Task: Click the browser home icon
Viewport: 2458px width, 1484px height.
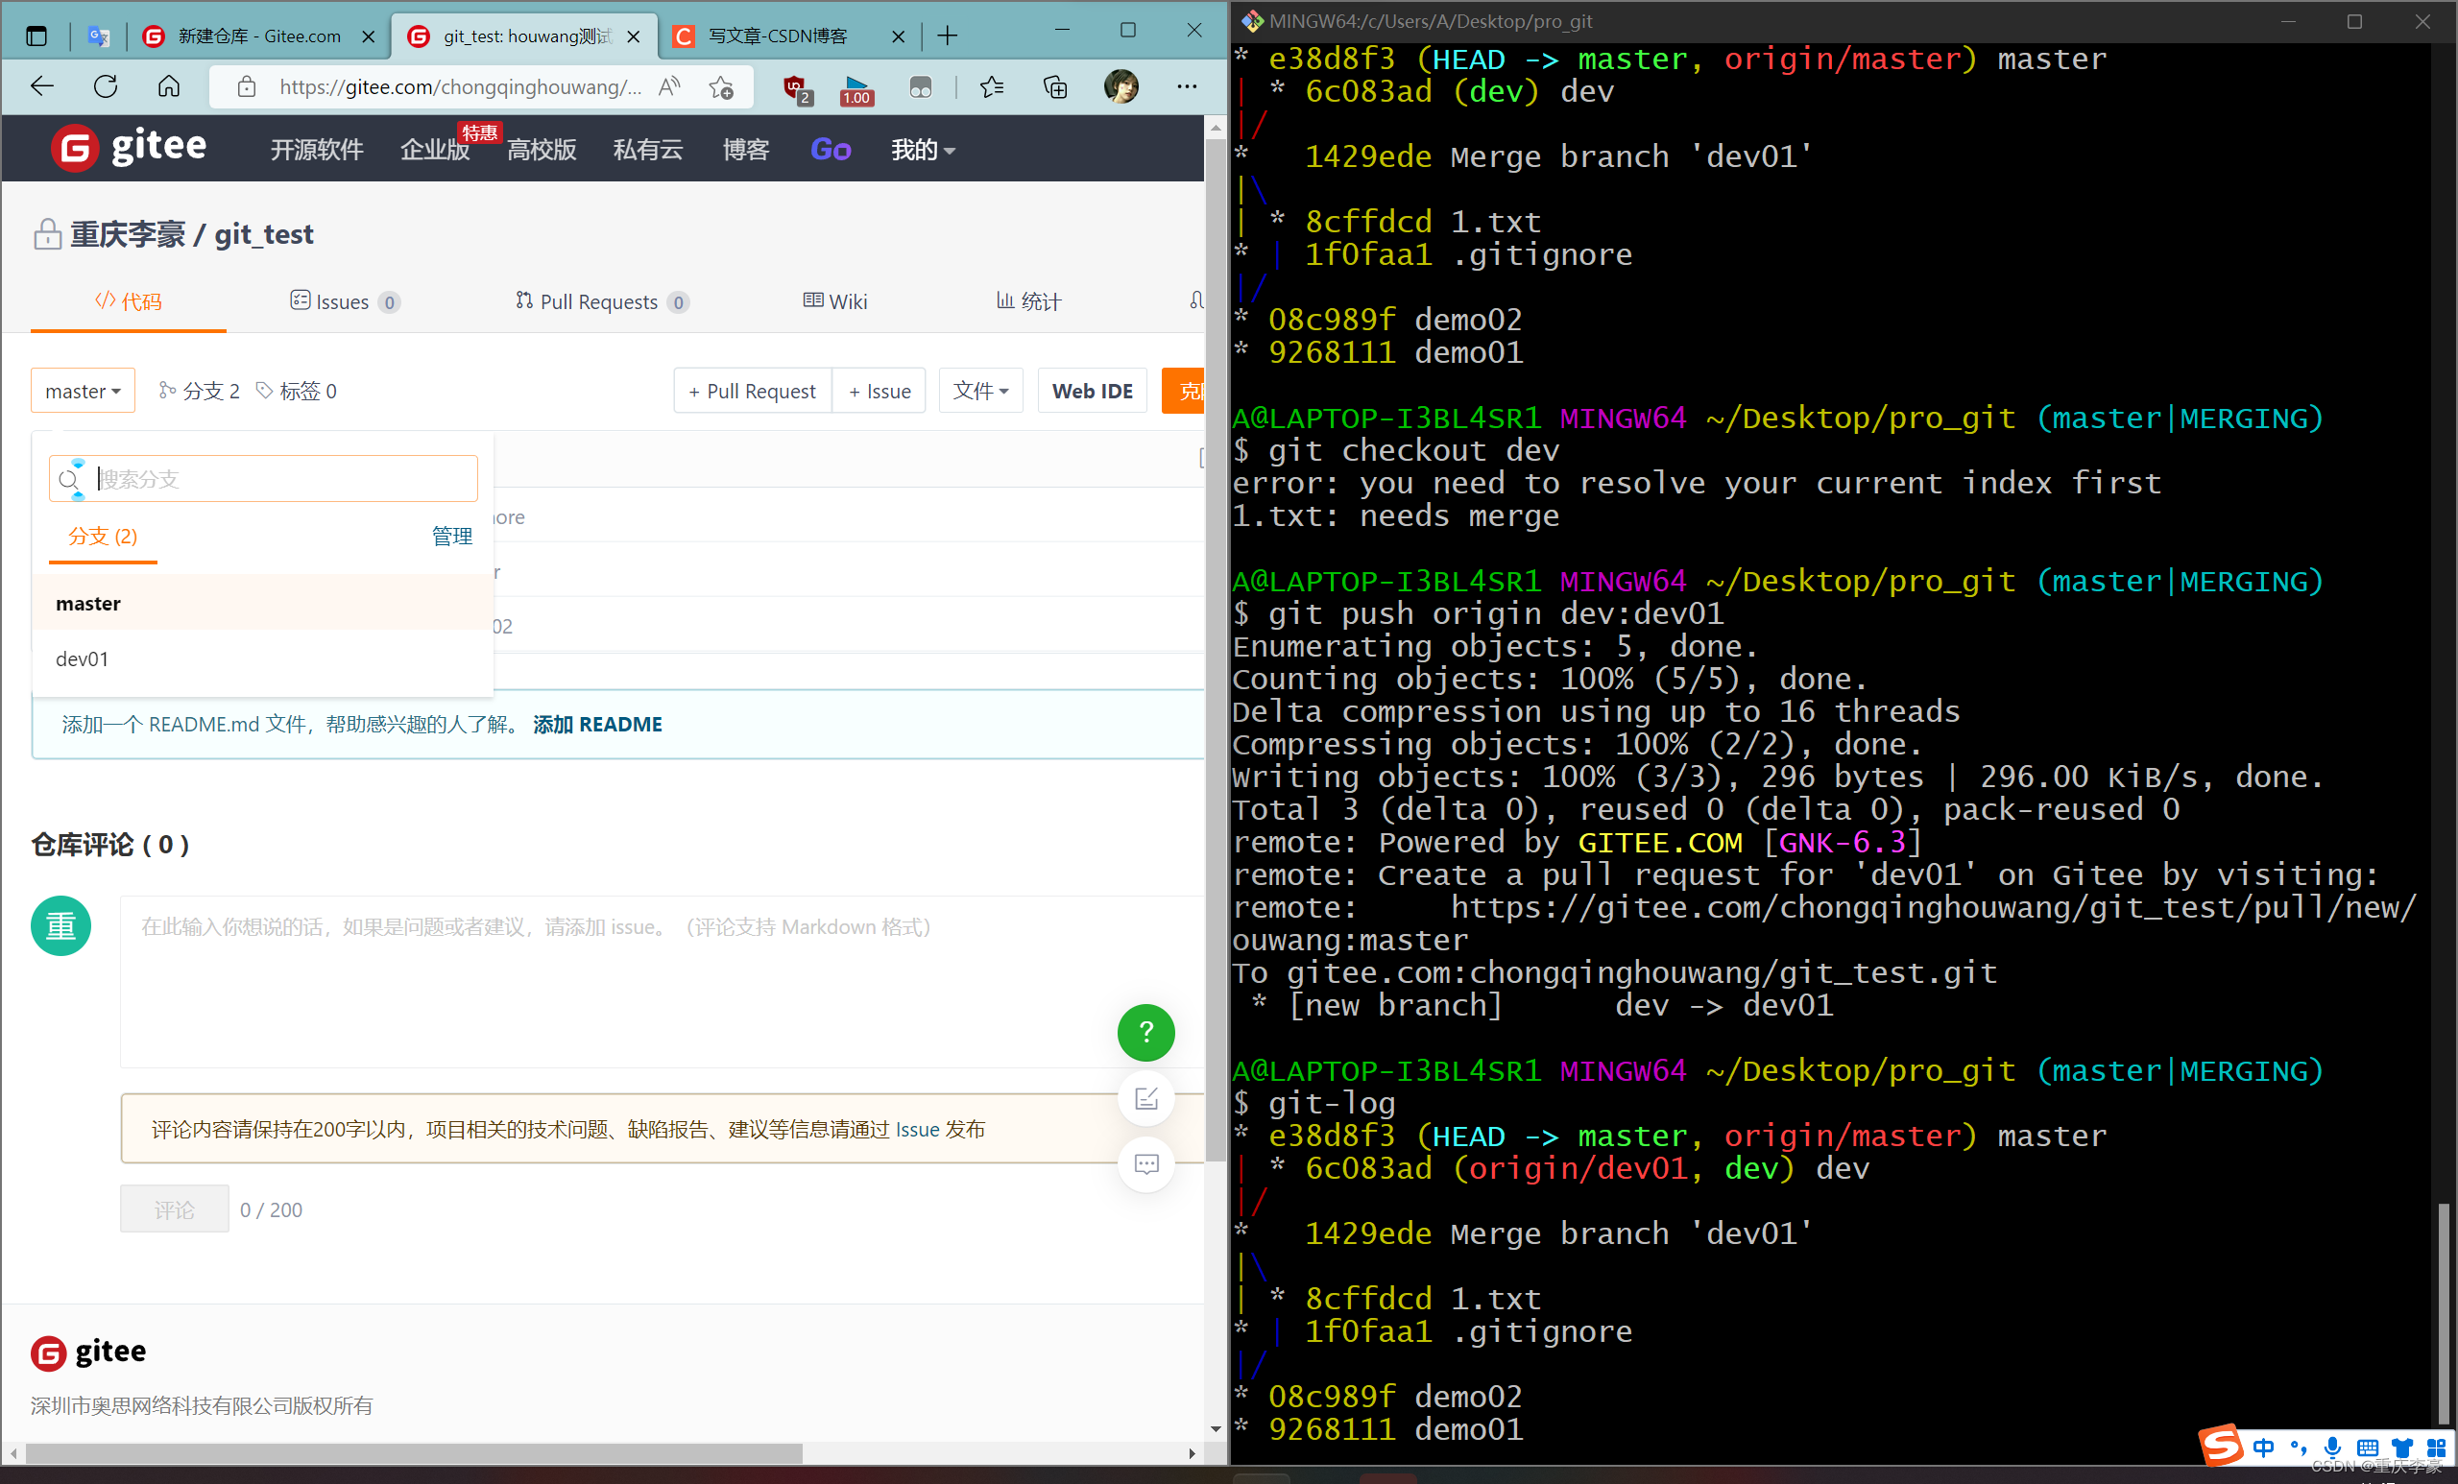Action: tap(169, 86)
